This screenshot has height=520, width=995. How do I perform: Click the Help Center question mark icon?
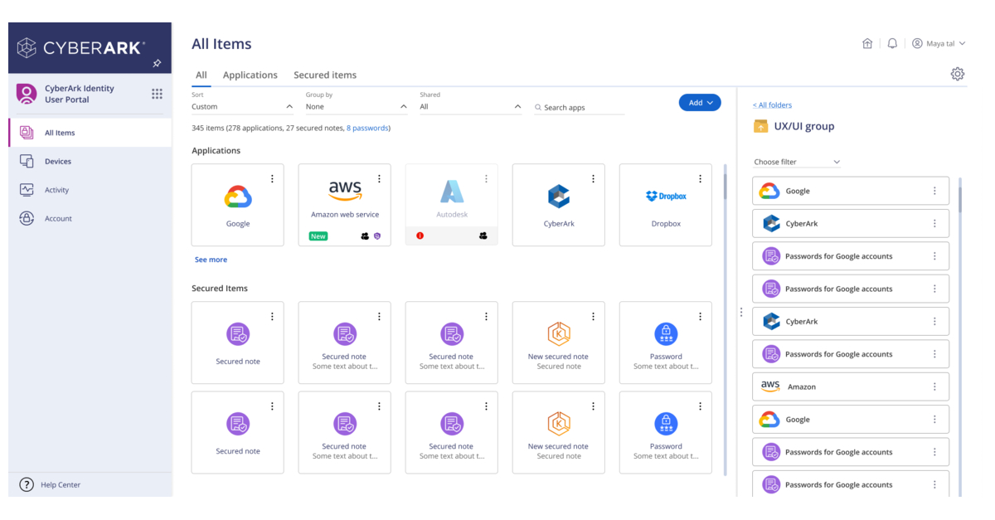27,484
